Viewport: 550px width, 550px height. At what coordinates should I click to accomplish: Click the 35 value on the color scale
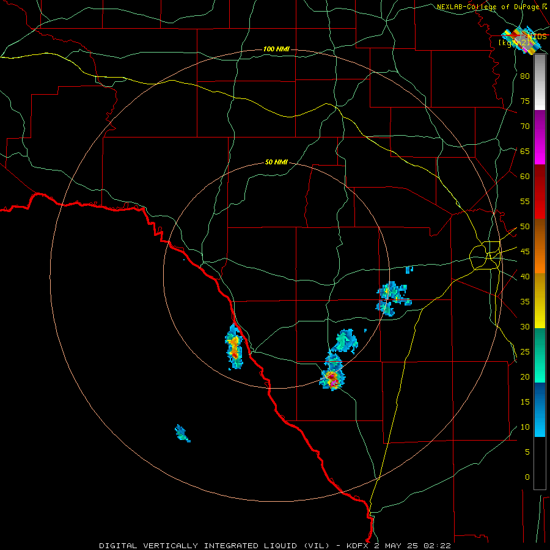525,302
